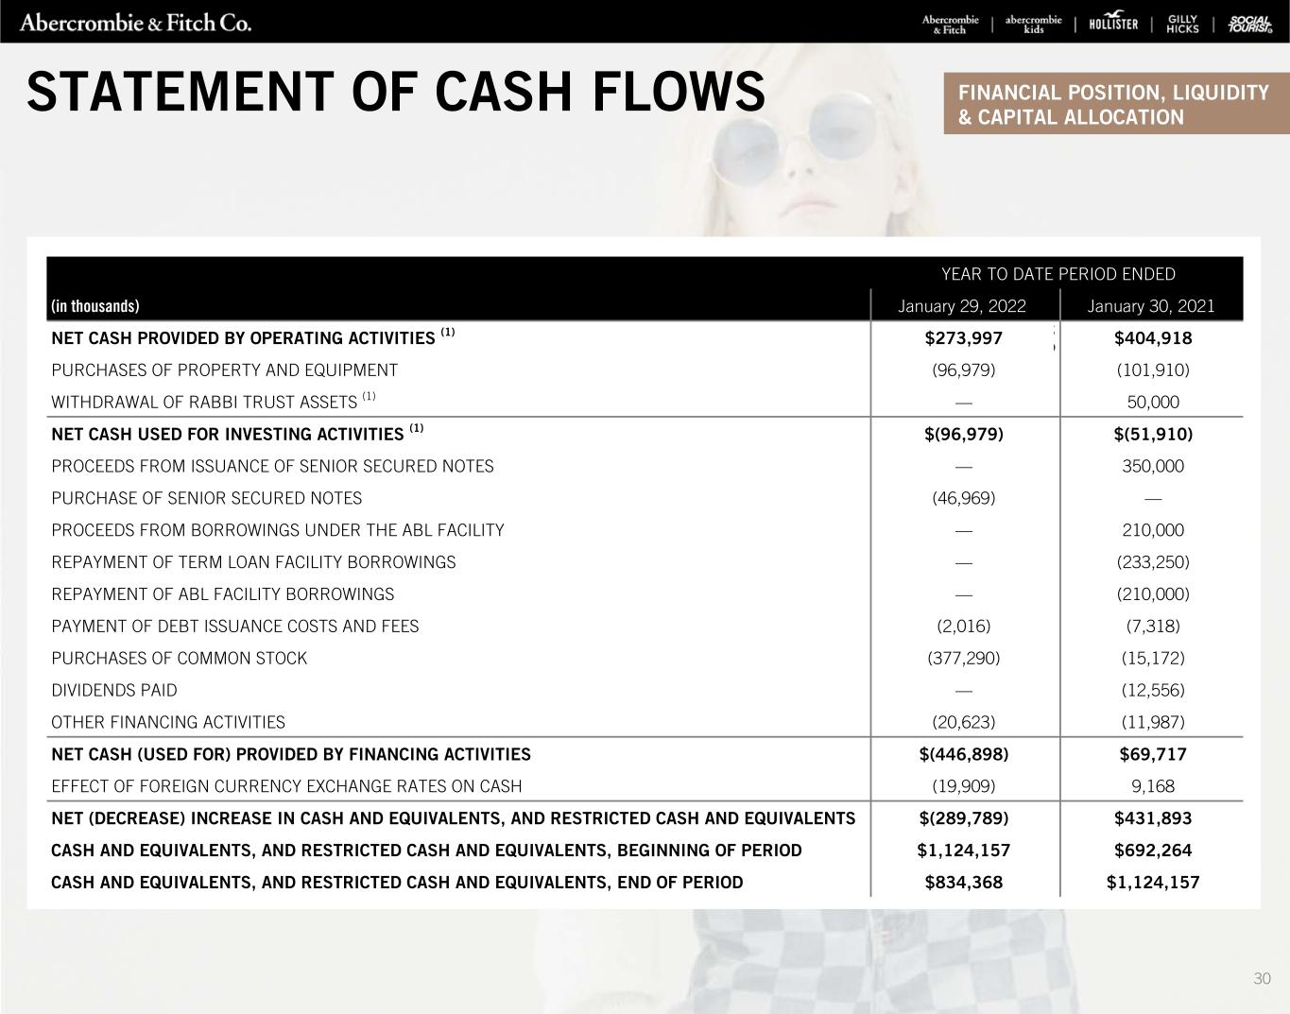Click the Abercrombie & Fitch Co. header logo
Image resolution: width=1290 pixels, height=1014 pixels.
135,23
